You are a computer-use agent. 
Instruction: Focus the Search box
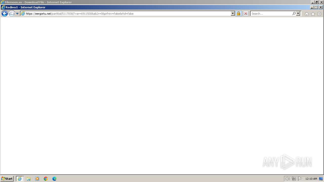point(271,14)
